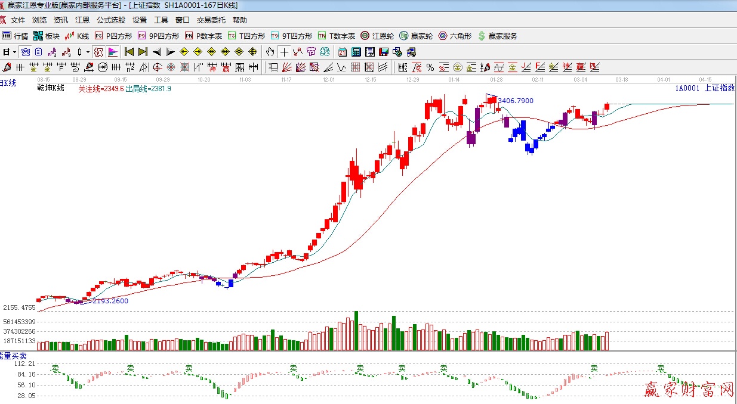Click the calendar icon showing 21
Image resolution: width=737 pixels, height=404 pixels.
343,52
